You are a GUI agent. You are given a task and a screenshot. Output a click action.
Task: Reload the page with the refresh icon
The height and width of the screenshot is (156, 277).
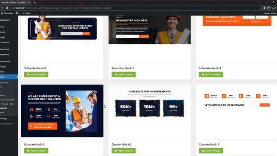[7, 8]
